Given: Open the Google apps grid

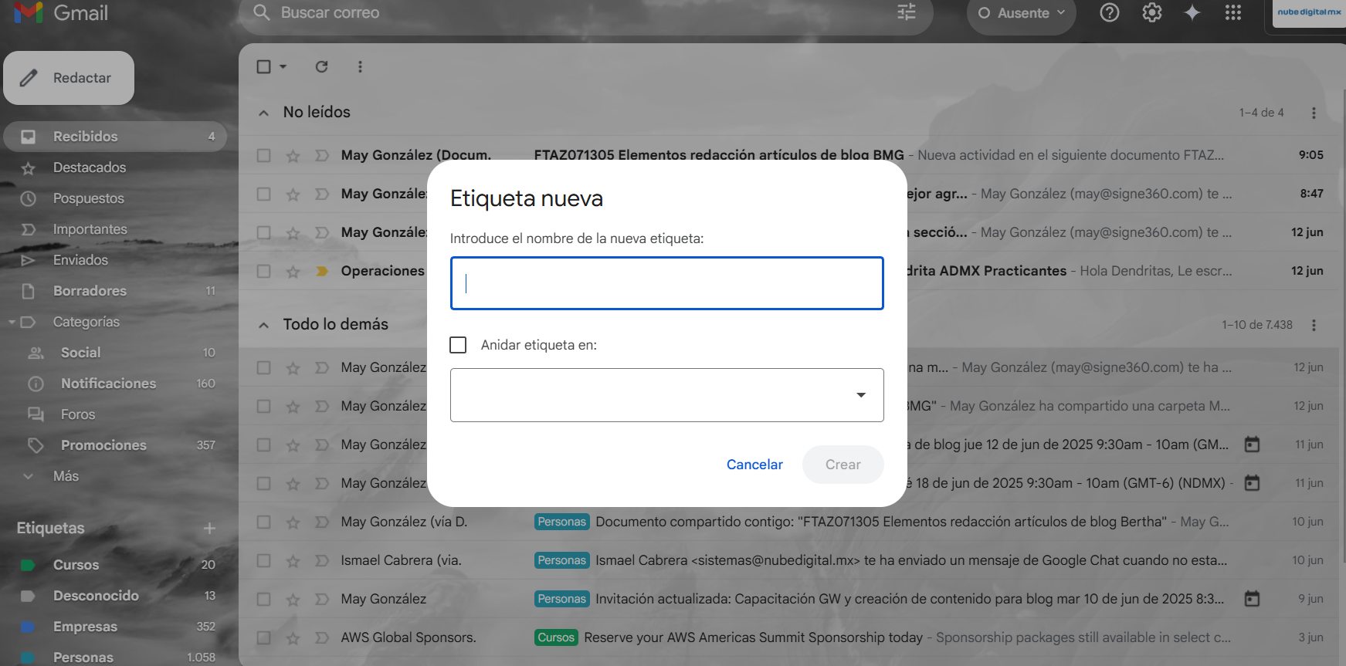Looking at the screenshot, I should tap(1232, 13).
